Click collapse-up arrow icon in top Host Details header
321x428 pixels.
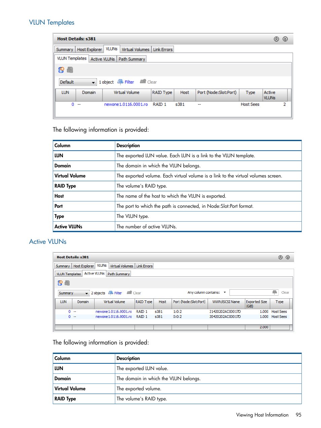(x=276, y=39)
